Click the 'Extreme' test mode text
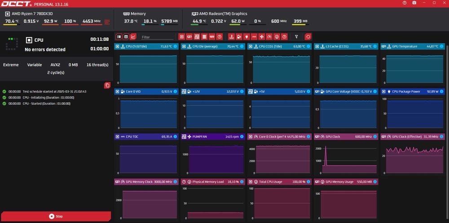 coord(11,65)
